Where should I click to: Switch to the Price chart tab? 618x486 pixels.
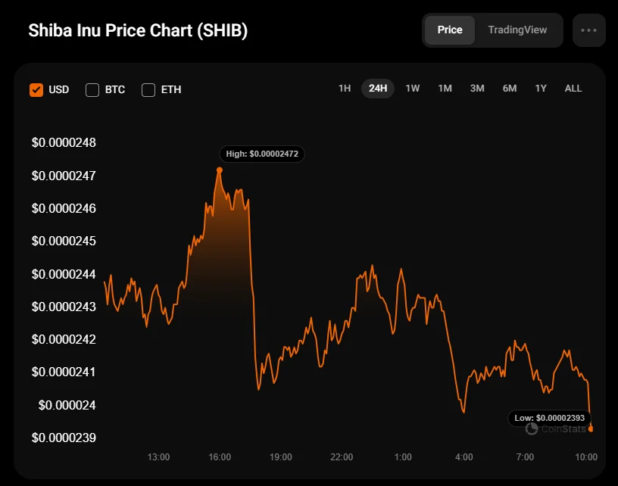click(x=450, y=30)
